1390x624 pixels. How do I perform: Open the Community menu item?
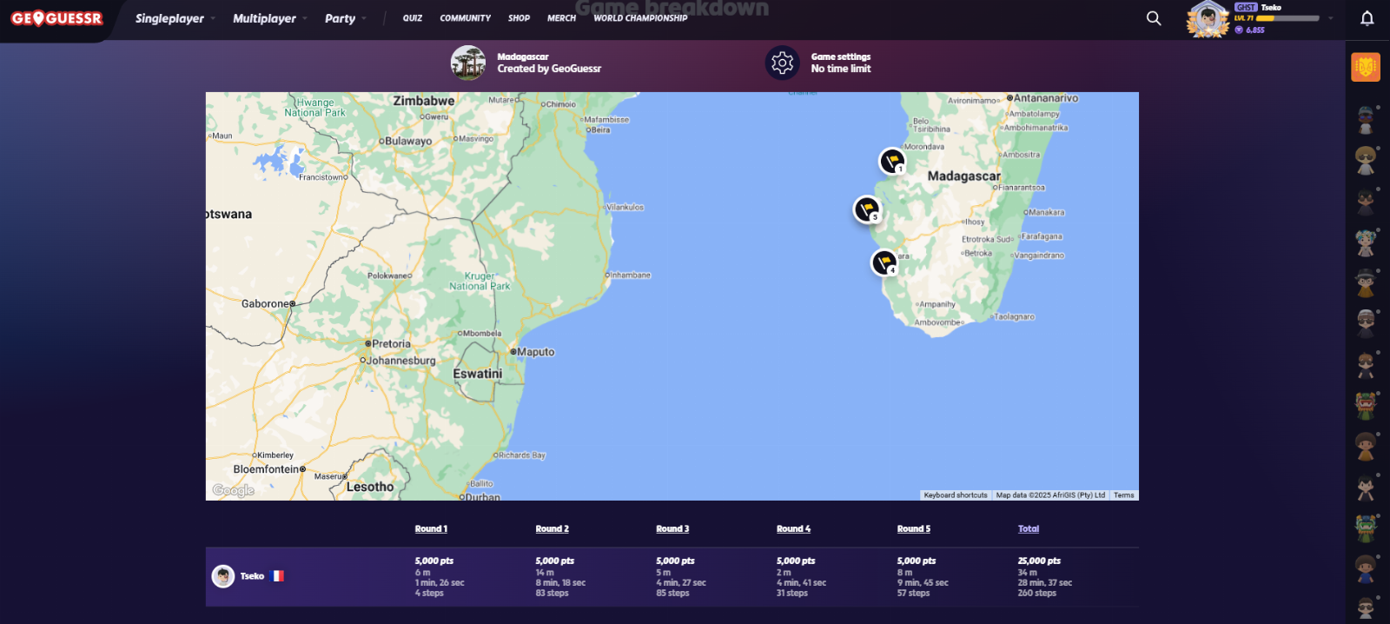[465, 18]
